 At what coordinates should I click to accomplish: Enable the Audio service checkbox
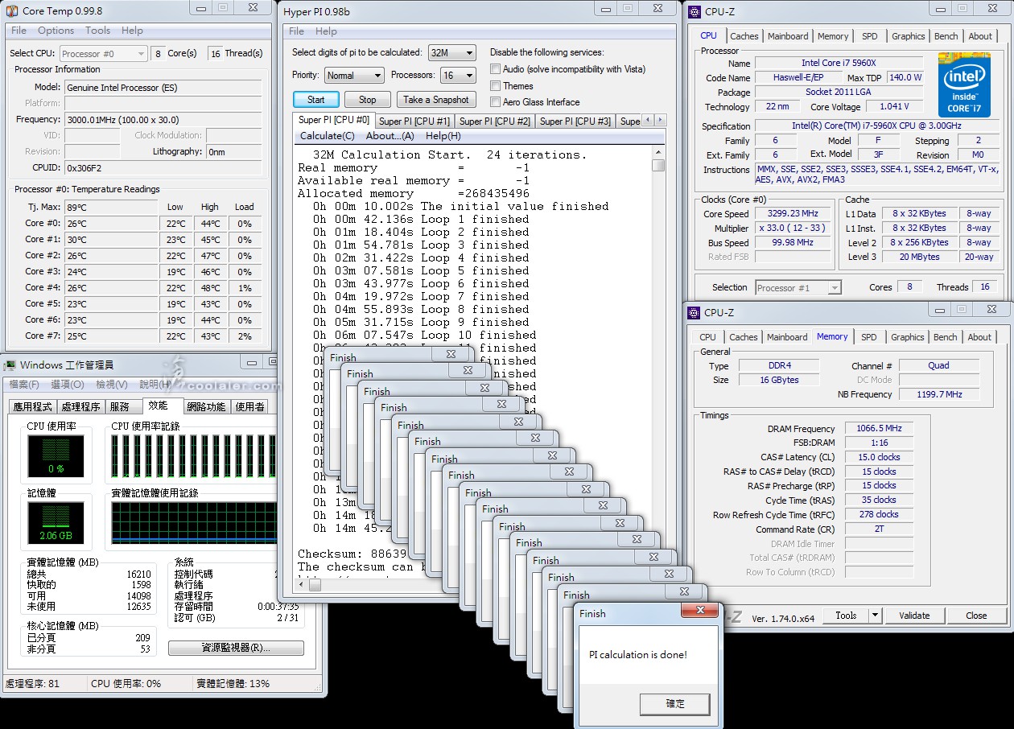[496, 69]
